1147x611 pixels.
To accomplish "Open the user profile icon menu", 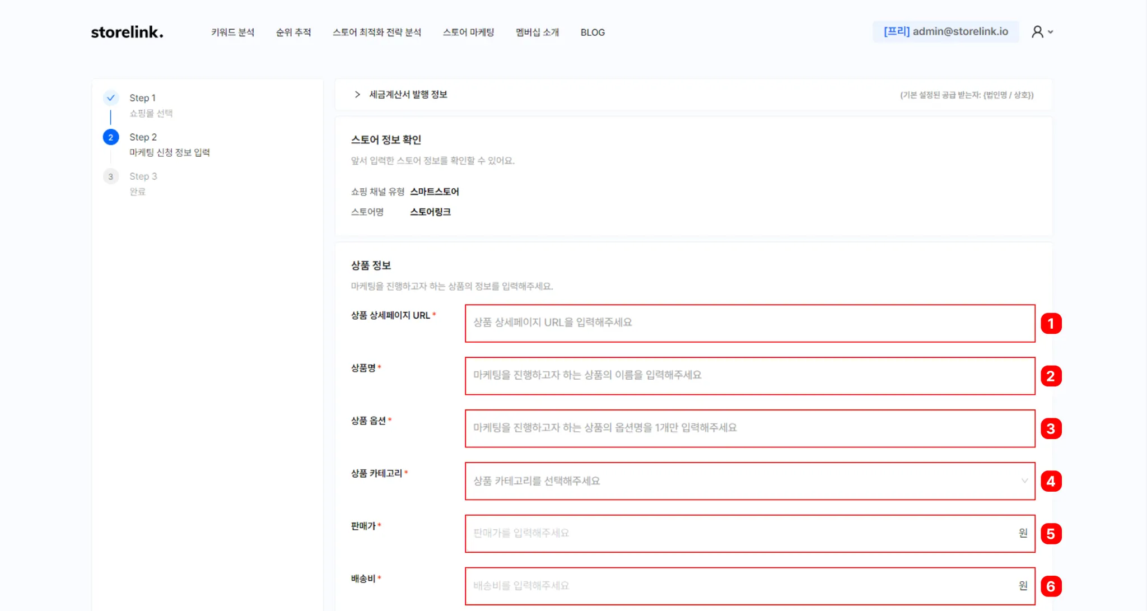I will coord(1037,32).
